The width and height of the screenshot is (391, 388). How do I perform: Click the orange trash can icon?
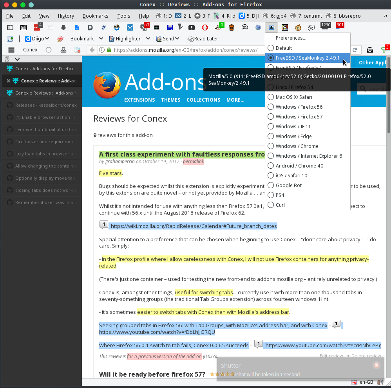tap(232, 27)
